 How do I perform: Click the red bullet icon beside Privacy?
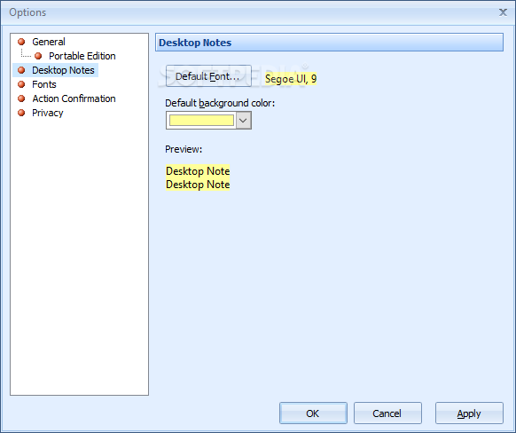pos(21,113)
